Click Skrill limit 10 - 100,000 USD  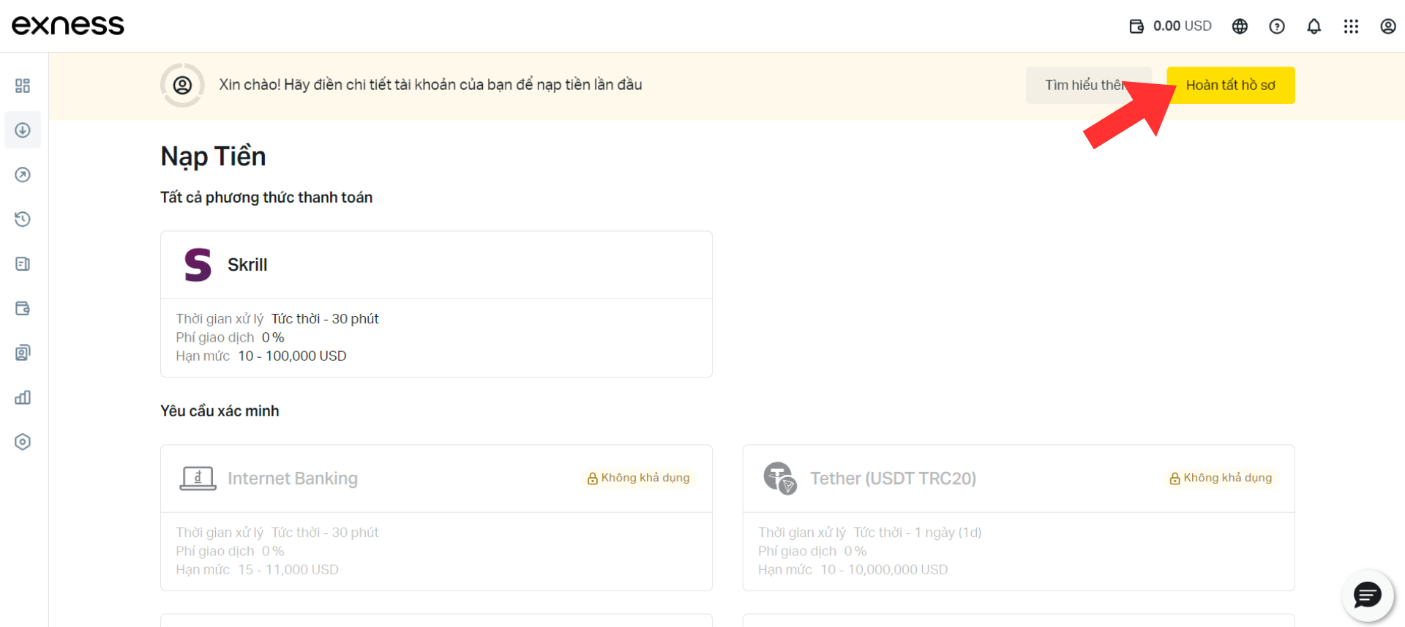(292, 356)
